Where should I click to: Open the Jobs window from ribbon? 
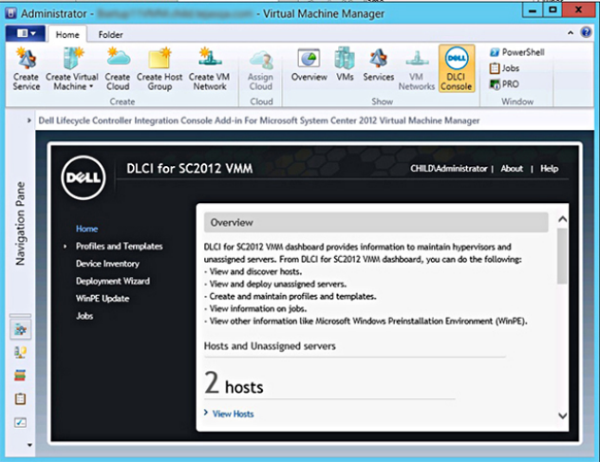coord(504,68)
